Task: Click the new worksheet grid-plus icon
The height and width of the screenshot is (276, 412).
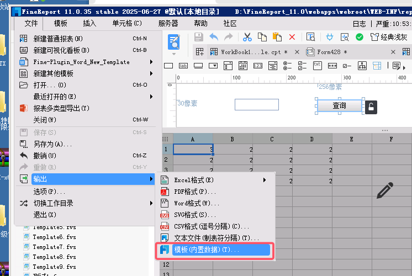Action: [x=199, y=52]
